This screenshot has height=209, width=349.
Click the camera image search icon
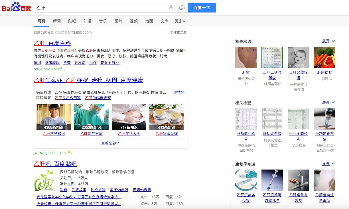click(182, 8)
